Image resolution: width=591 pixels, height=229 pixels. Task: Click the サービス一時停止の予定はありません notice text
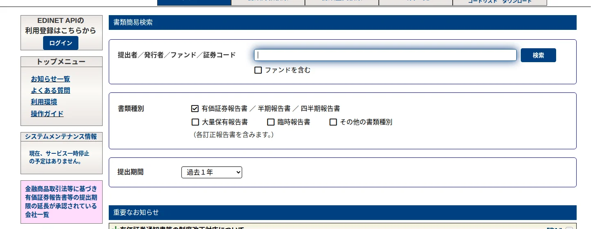click(x=59, y=157)
